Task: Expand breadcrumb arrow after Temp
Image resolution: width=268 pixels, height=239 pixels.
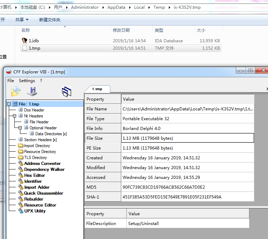Action: (x=169, y=7)
